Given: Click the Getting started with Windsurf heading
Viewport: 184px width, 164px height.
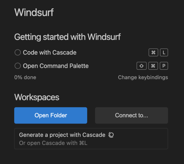Looking at the screenshot, I should click(68, 37).
